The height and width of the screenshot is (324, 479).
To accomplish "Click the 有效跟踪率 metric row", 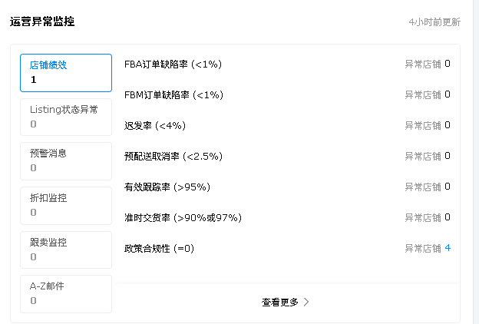I will pyautogui.click(x=167, y=187).
